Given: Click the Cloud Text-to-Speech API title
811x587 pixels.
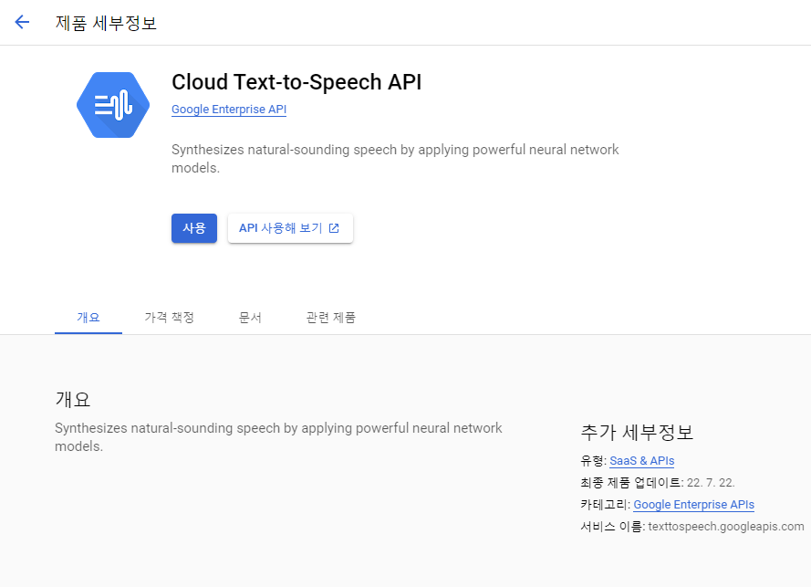Looking at the screenshot, I should (x=296, y=82).
